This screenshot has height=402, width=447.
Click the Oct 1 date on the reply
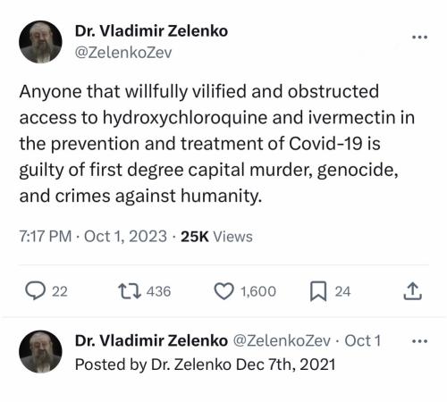pos(363,340)
